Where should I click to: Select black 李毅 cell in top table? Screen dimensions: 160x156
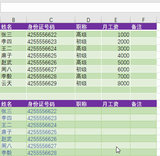[13, 76]
